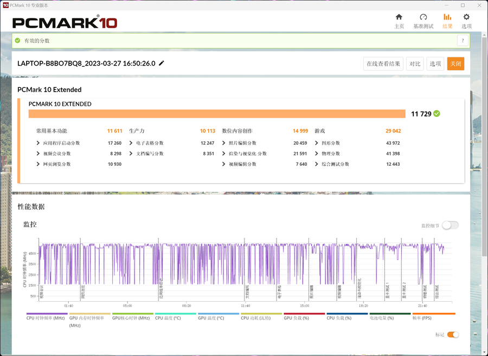Click the question mark help button
This screenshot has width=488, height=356.
tap(463, 41)
